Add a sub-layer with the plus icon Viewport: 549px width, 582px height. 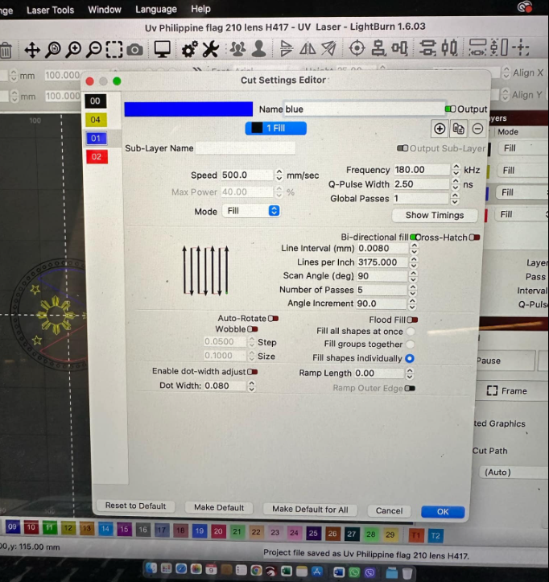coord(440,129)
